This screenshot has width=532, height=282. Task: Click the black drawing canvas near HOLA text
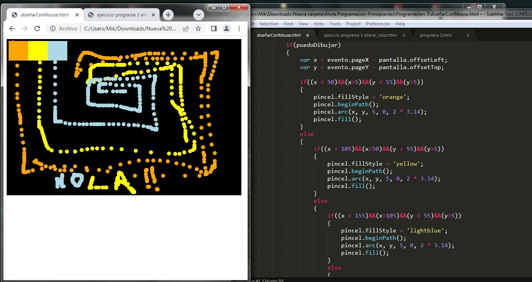pos(124,117)
